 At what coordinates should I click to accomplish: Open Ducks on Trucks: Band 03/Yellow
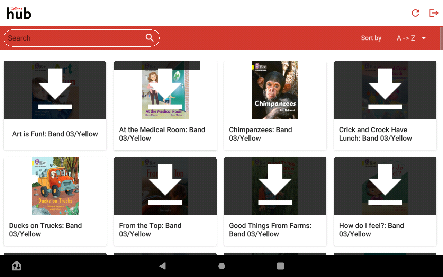[55, 186]
